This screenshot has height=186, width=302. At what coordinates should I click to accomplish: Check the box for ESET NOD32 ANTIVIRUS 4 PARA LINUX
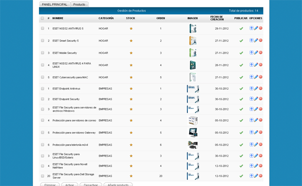click(42, 65)
